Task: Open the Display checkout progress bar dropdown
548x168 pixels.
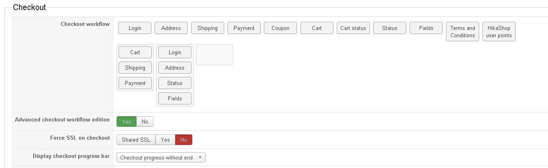Action: (161, 157)
